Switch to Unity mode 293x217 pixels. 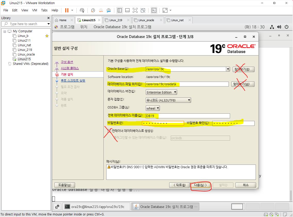(143, 10)
